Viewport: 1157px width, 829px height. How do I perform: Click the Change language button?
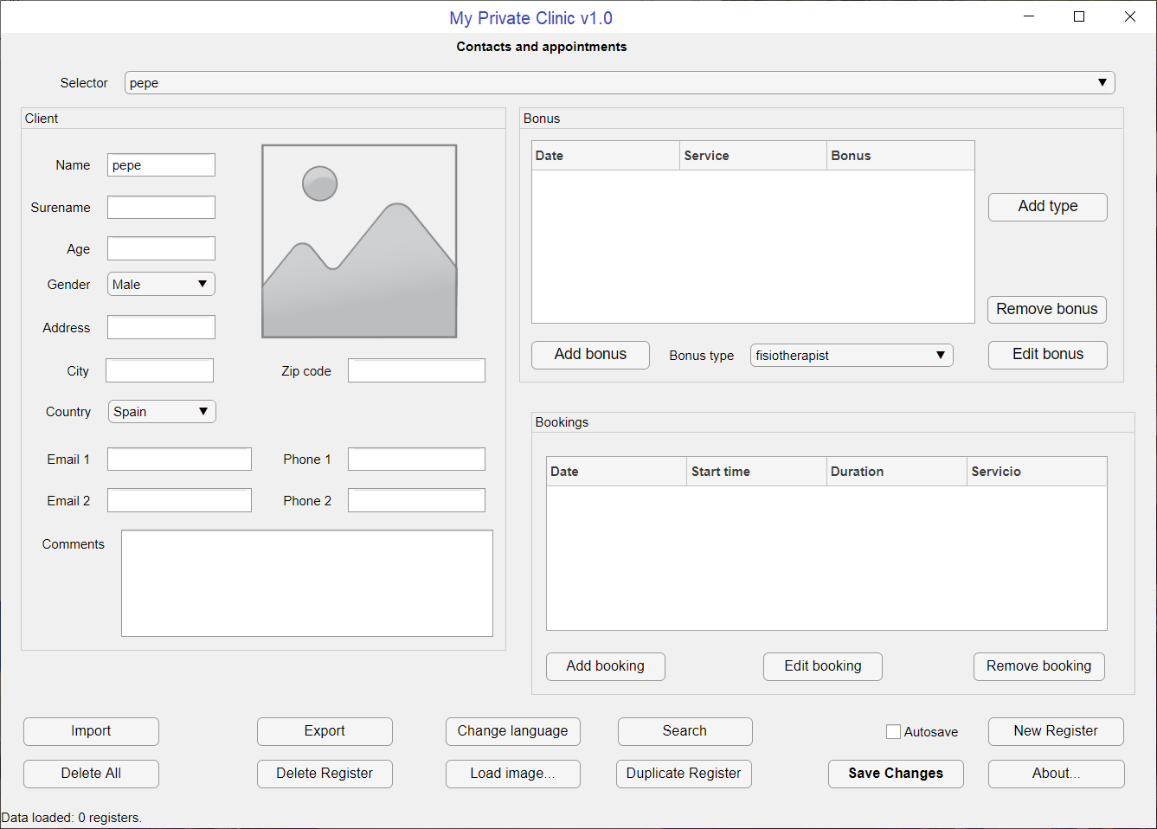(512, 731)
